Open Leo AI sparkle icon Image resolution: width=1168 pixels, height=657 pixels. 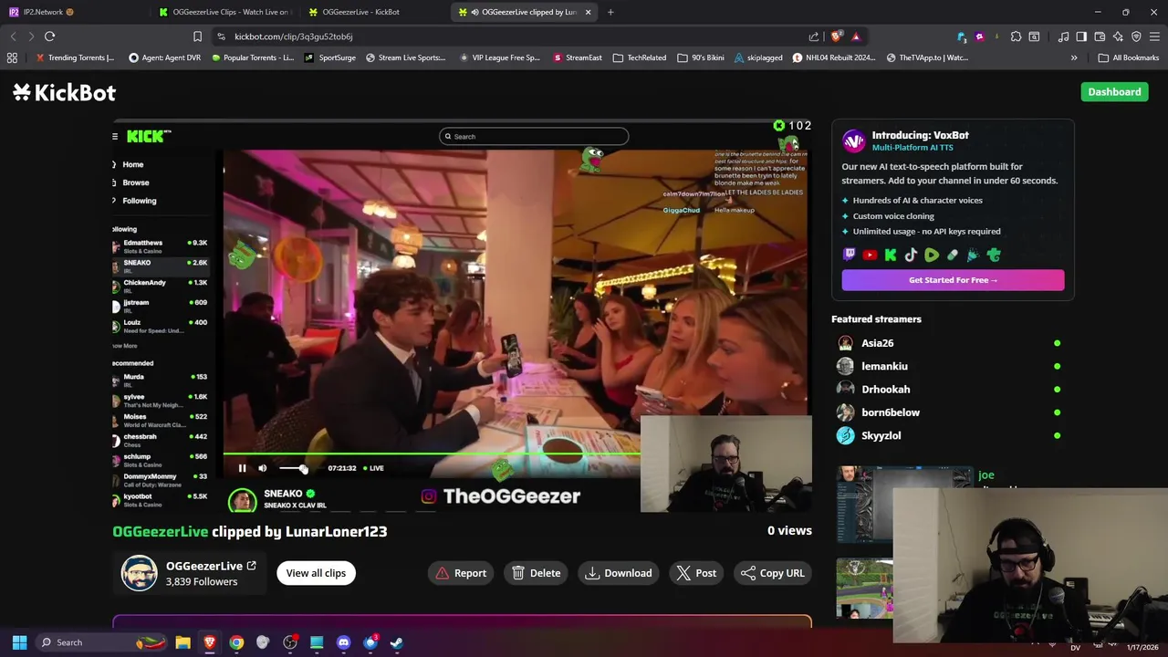[x=1118, y=36]
